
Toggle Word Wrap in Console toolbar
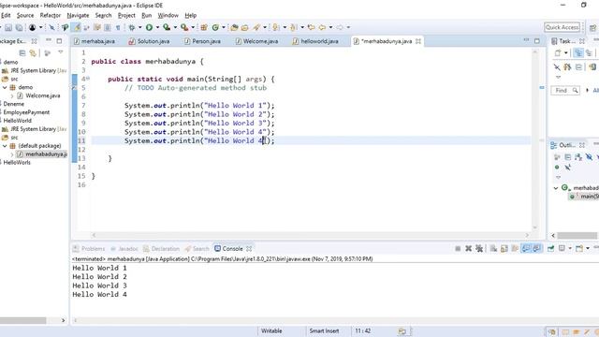click(515, 249)
